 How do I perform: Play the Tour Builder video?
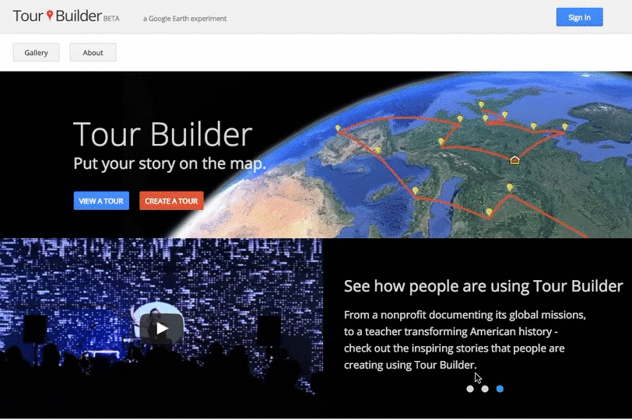(x=162, y=328)
